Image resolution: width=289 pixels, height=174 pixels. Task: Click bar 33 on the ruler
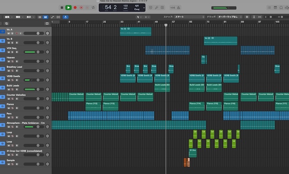(122, 22)
